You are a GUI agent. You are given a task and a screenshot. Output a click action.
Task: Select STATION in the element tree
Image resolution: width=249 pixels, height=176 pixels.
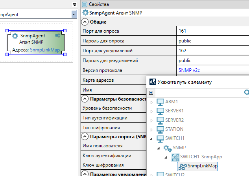[174, 129]
